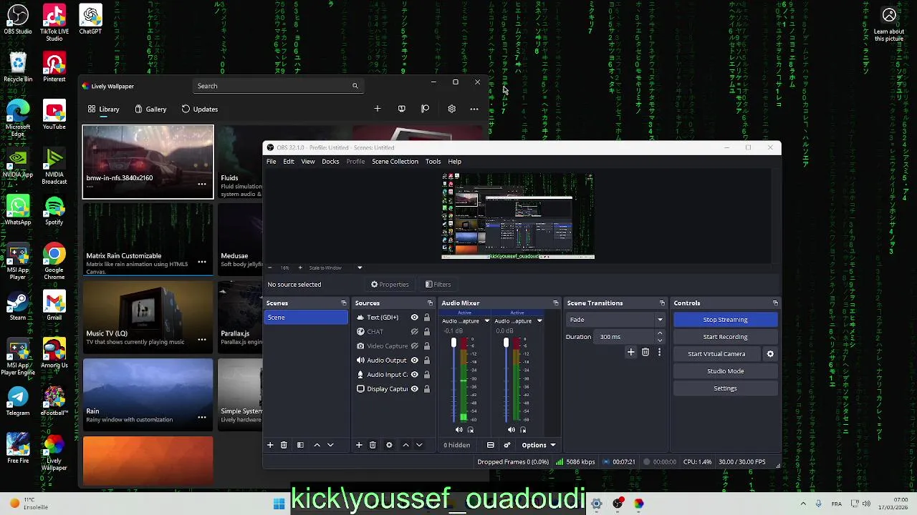Increase transition duration stepper up
This screenshot has width=917, height=515.
660,333
